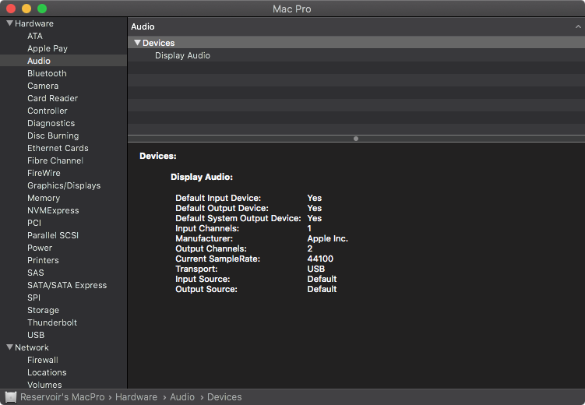Select PCI in the sidebar
The width and height of the screenshot is (585, 405).
pos(34,223)
